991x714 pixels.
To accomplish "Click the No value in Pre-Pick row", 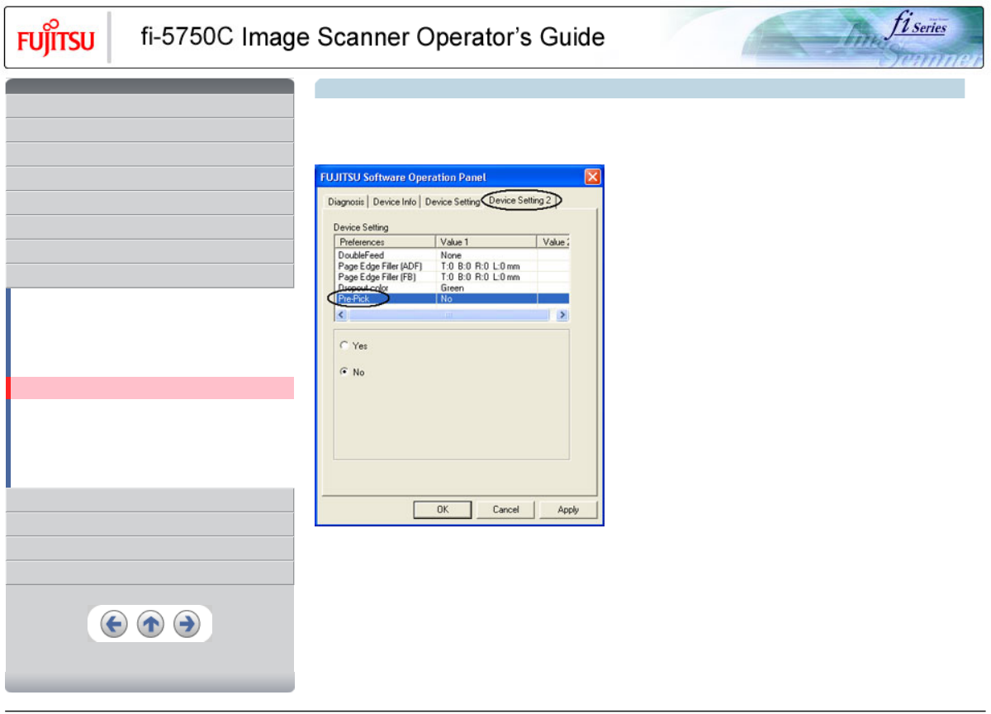I will pos(446,298).
